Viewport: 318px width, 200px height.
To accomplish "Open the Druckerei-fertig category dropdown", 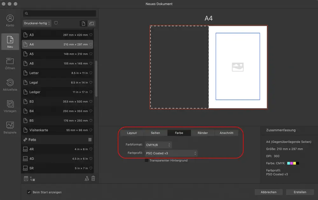I will coord(37,23).
